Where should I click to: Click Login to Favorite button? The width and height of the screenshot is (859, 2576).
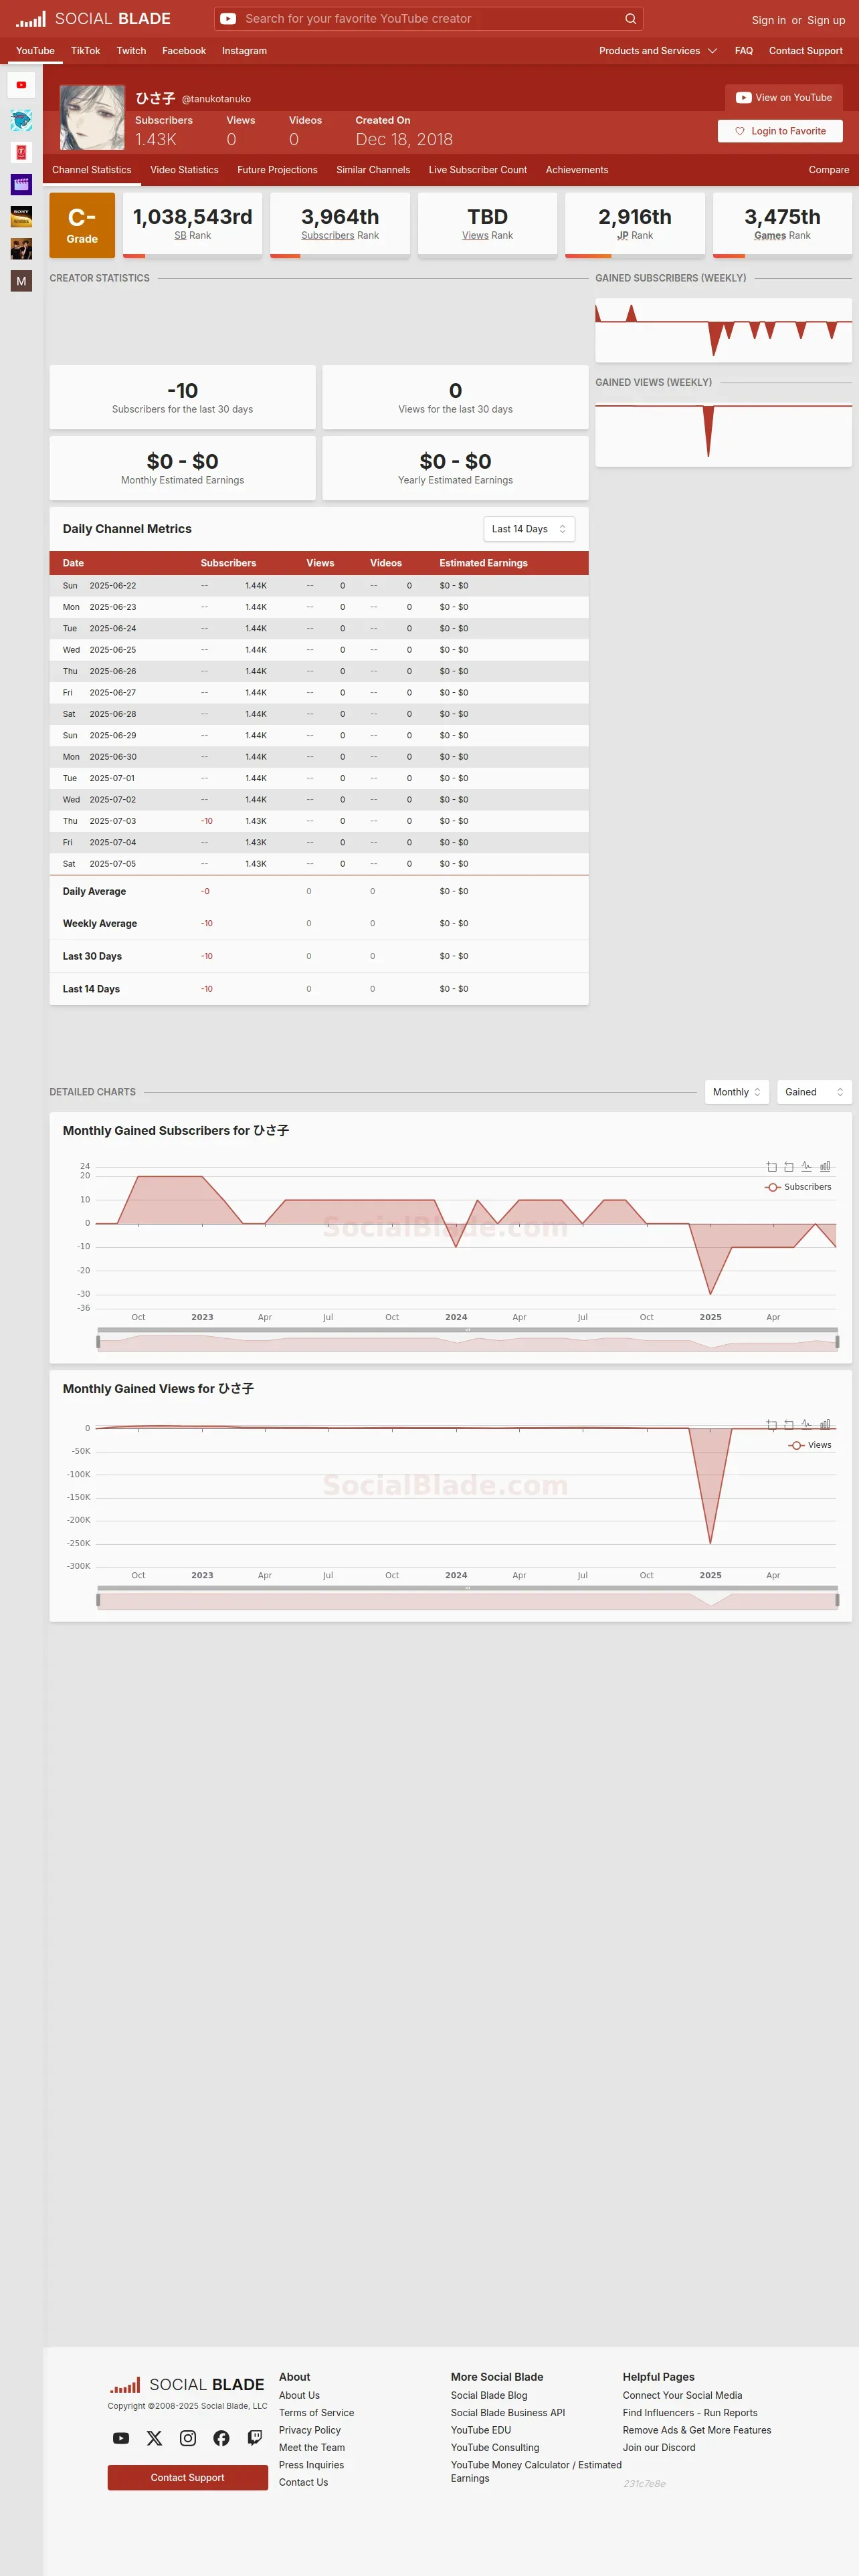point(780,131)
